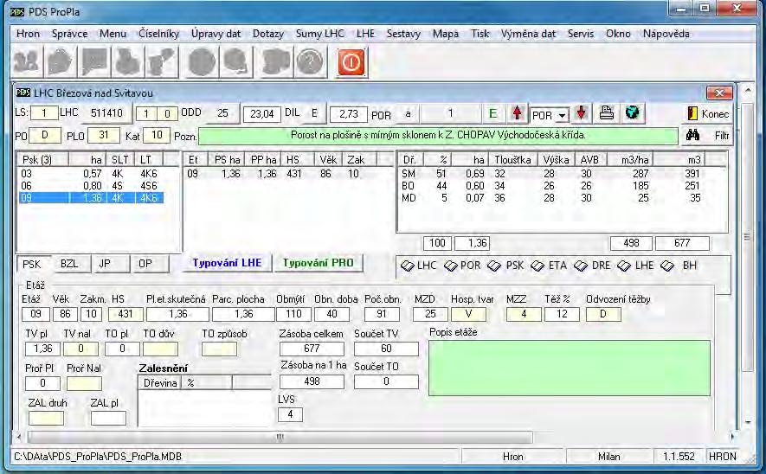The image size is (766, 474).
Task: Click the green E button
Action: [x=492, y=113]
